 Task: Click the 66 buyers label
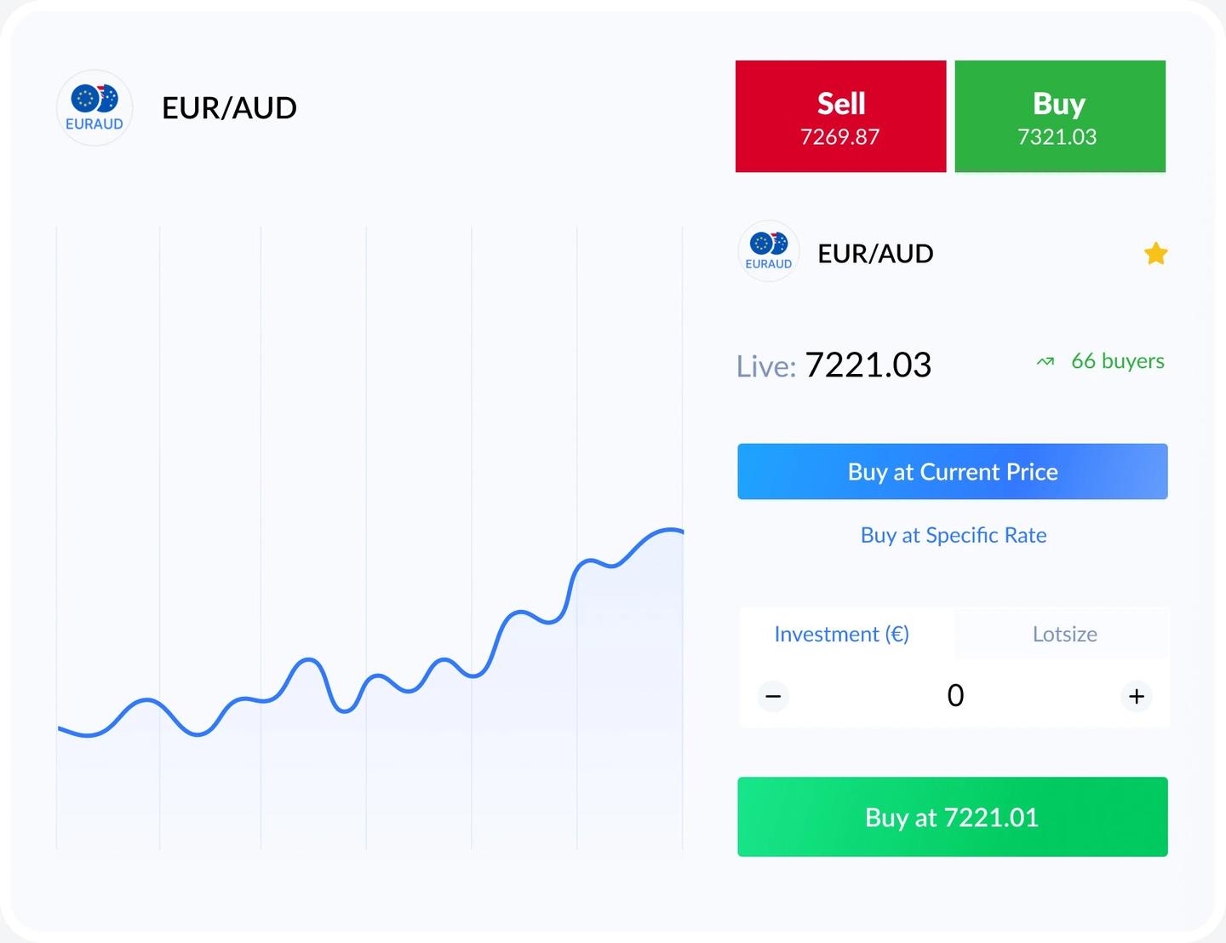coord(1117,361)
